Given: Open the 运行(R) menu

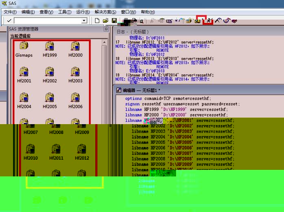Looking at the screenshot, I should 83,12.
